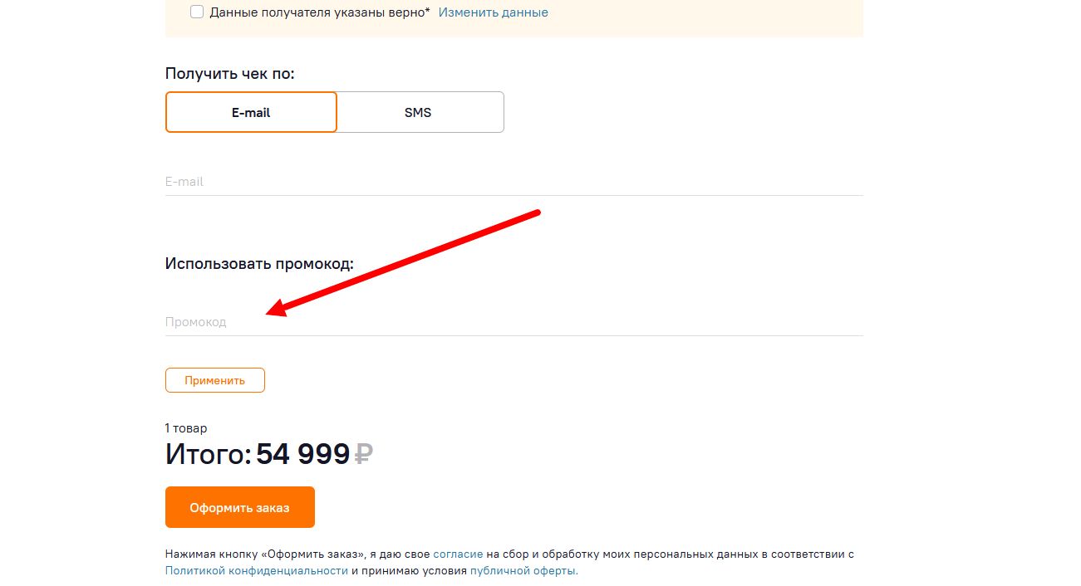Click the 'Итого:' total label
Image resolution: width=1081 pixels, height=586 pixels.
(x=209, y=454)
